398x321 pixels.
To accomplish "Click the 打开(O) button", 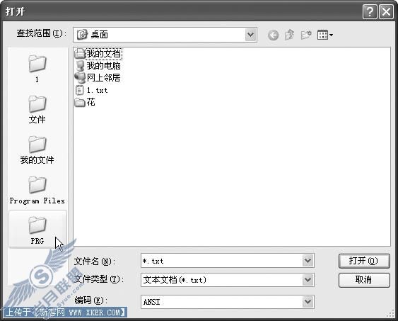I will click(364, 261).
